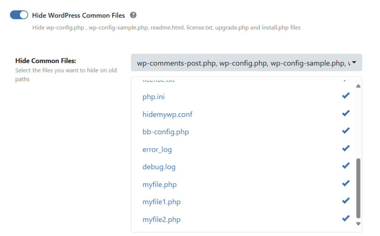The image size is (380, 236).
Task: Click the checkmark icon beside debug.log
Action: click(x=345, y=165)
